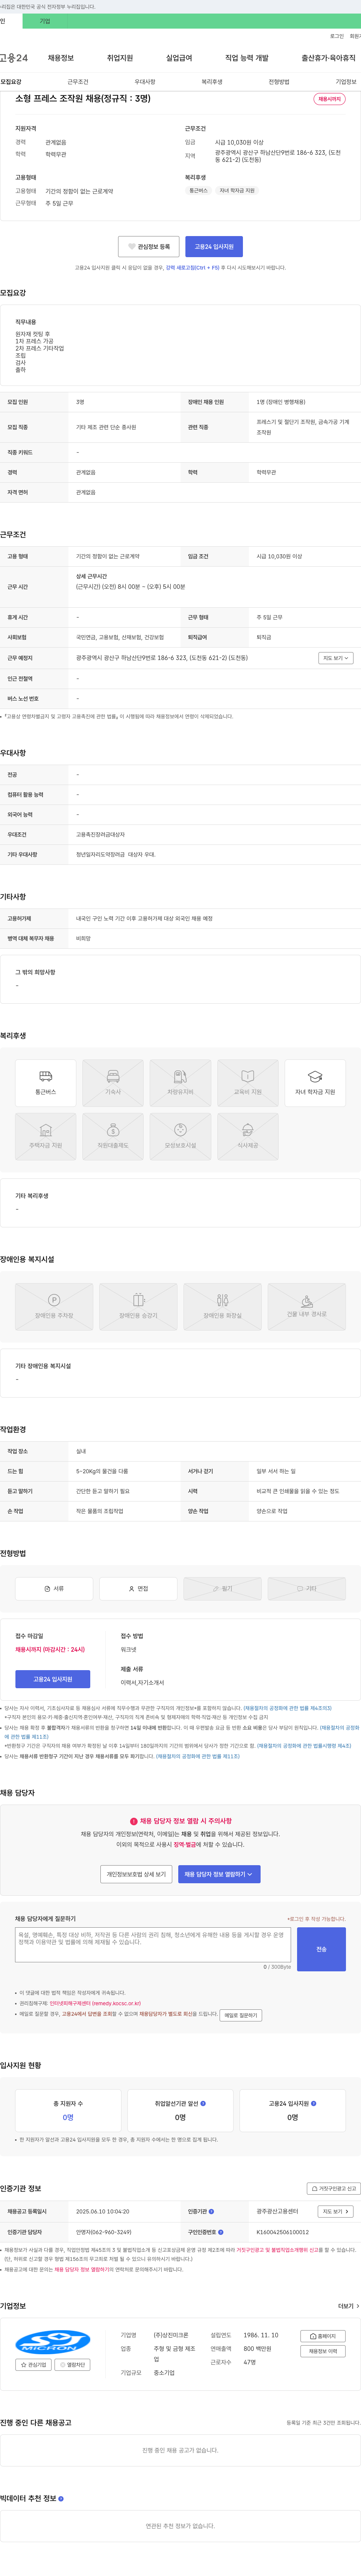Click the 개인정보보호법 상세 보기 button

(x=136, y=1874)
